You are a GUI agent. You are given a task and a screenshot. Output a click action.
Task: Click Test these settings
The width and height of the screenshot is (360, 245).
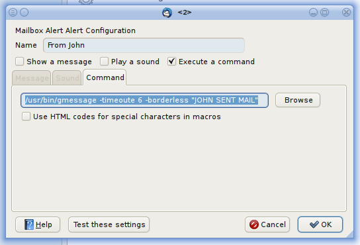point(109,224)
